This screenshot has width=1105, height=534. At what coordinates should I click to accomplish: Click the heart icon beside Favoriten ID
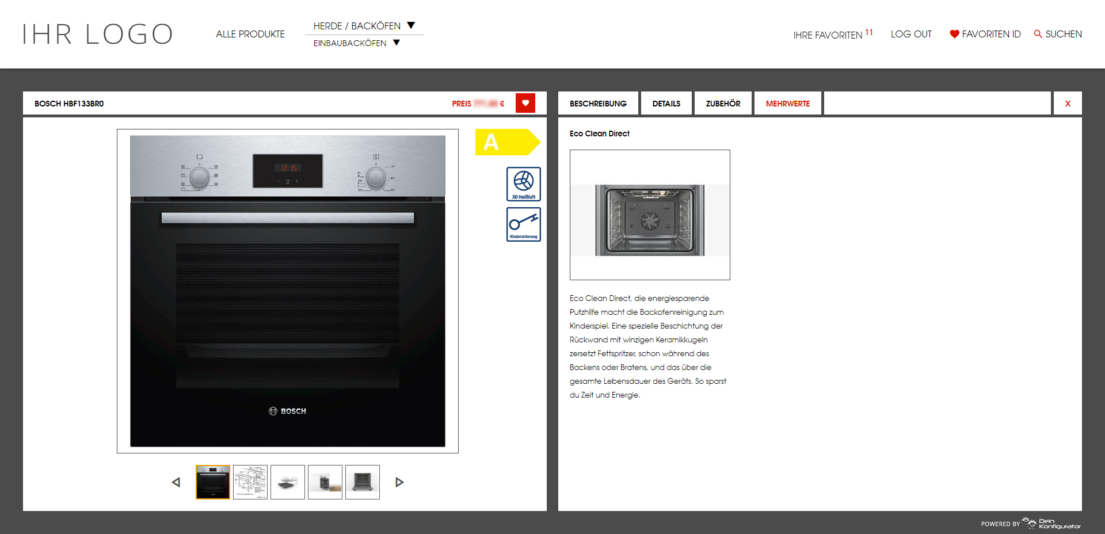(x=954, y=34)
